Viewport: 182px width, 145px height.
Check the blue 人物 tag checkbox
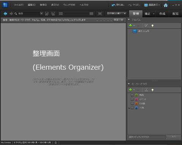(132, 108)
